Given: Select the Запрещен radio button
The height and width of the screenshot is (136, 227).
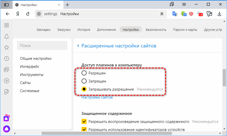Looking at the screenshot, I should [84, 81].
